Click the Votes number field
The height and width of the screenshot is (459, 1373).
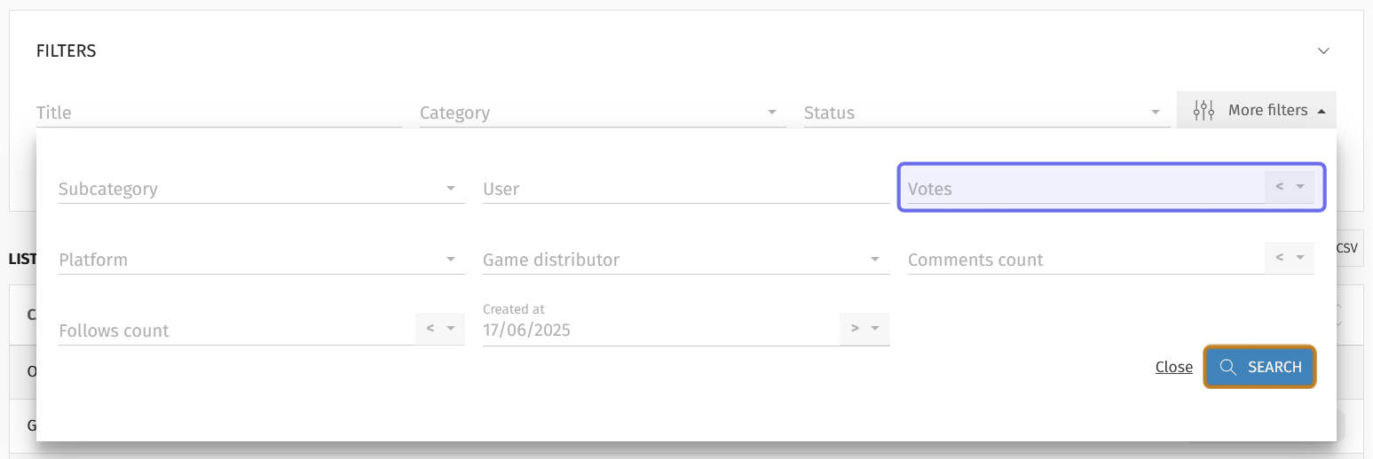(1085, 189)
